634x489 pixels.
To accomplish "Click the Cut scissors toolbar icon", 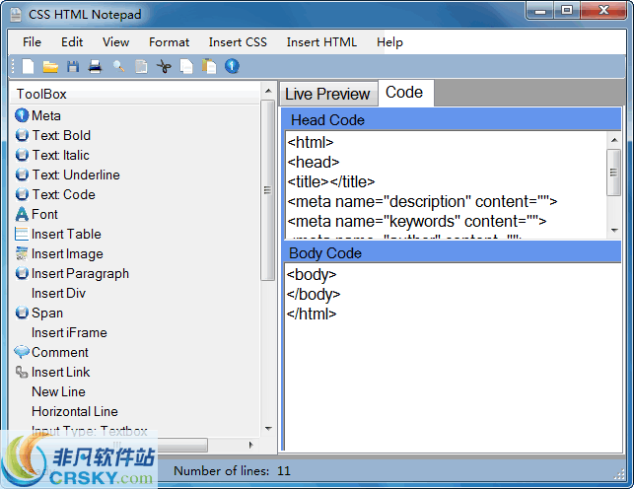I will [x=164, y=67].
